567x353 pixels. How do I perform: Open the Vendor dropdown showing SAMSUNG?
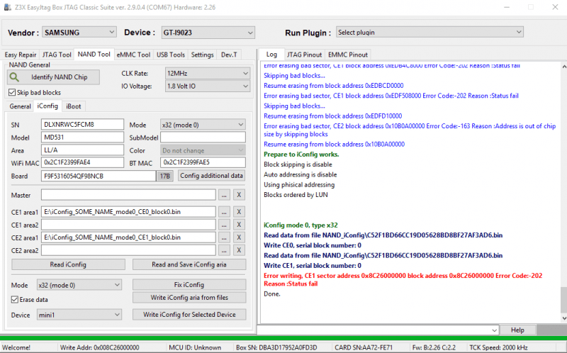(x=79, y=33)
